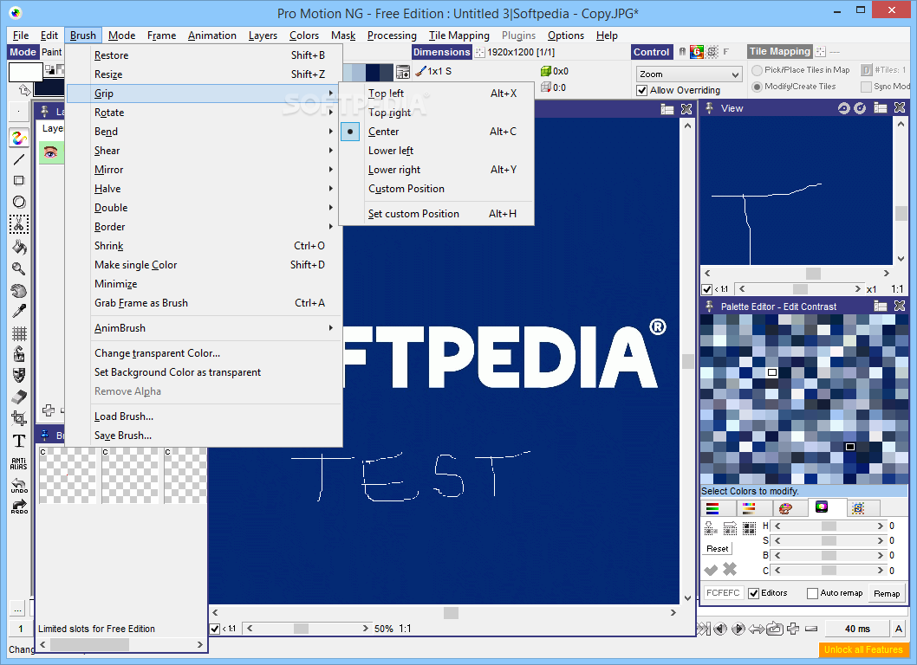Viewport: 917px width, 665px height.
Task: Select the Eraser tool
Action: (19, 397)
